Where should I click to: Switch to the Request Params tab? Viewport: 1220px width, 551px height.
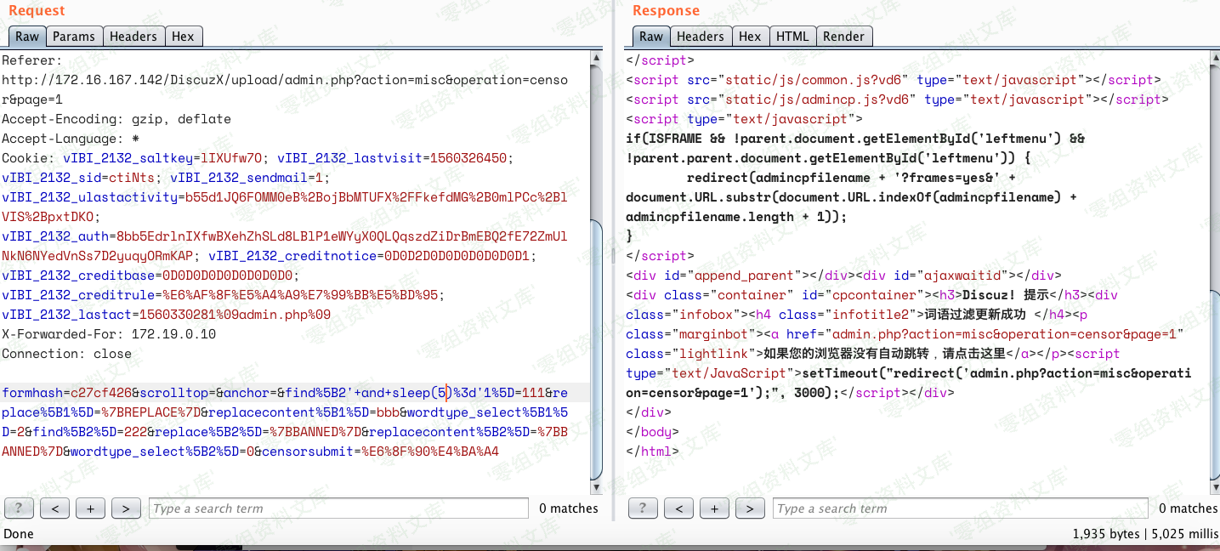point(74,37)
